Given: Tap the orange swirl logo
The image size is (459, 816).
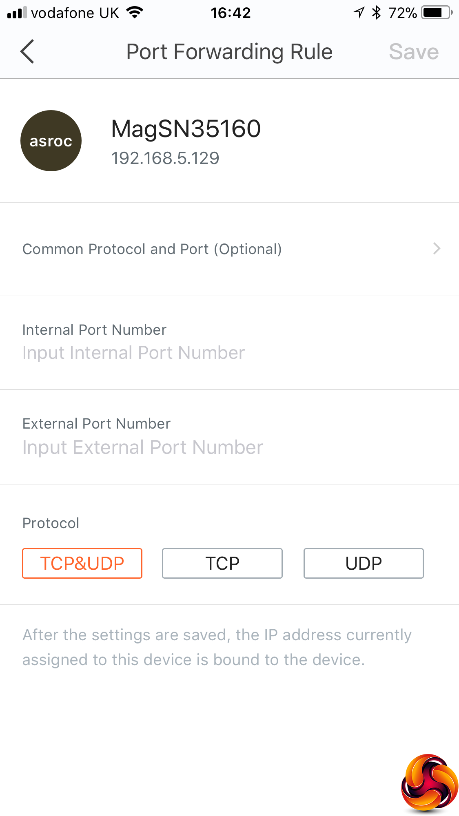Looking at the screenshot, I should pyautogui.click(x=429, y=782).
